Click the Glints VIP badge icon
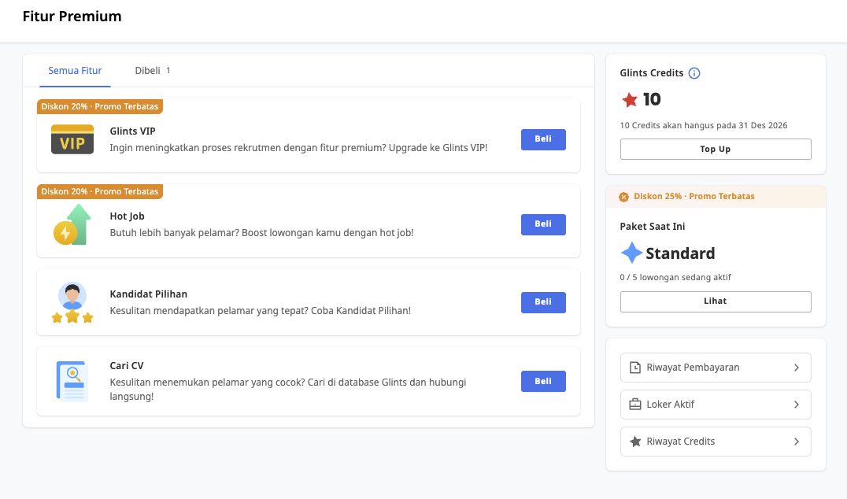Image resolution: width=847 pixels, height=499 pixels. pyautogui.click(x=72, y=139)
